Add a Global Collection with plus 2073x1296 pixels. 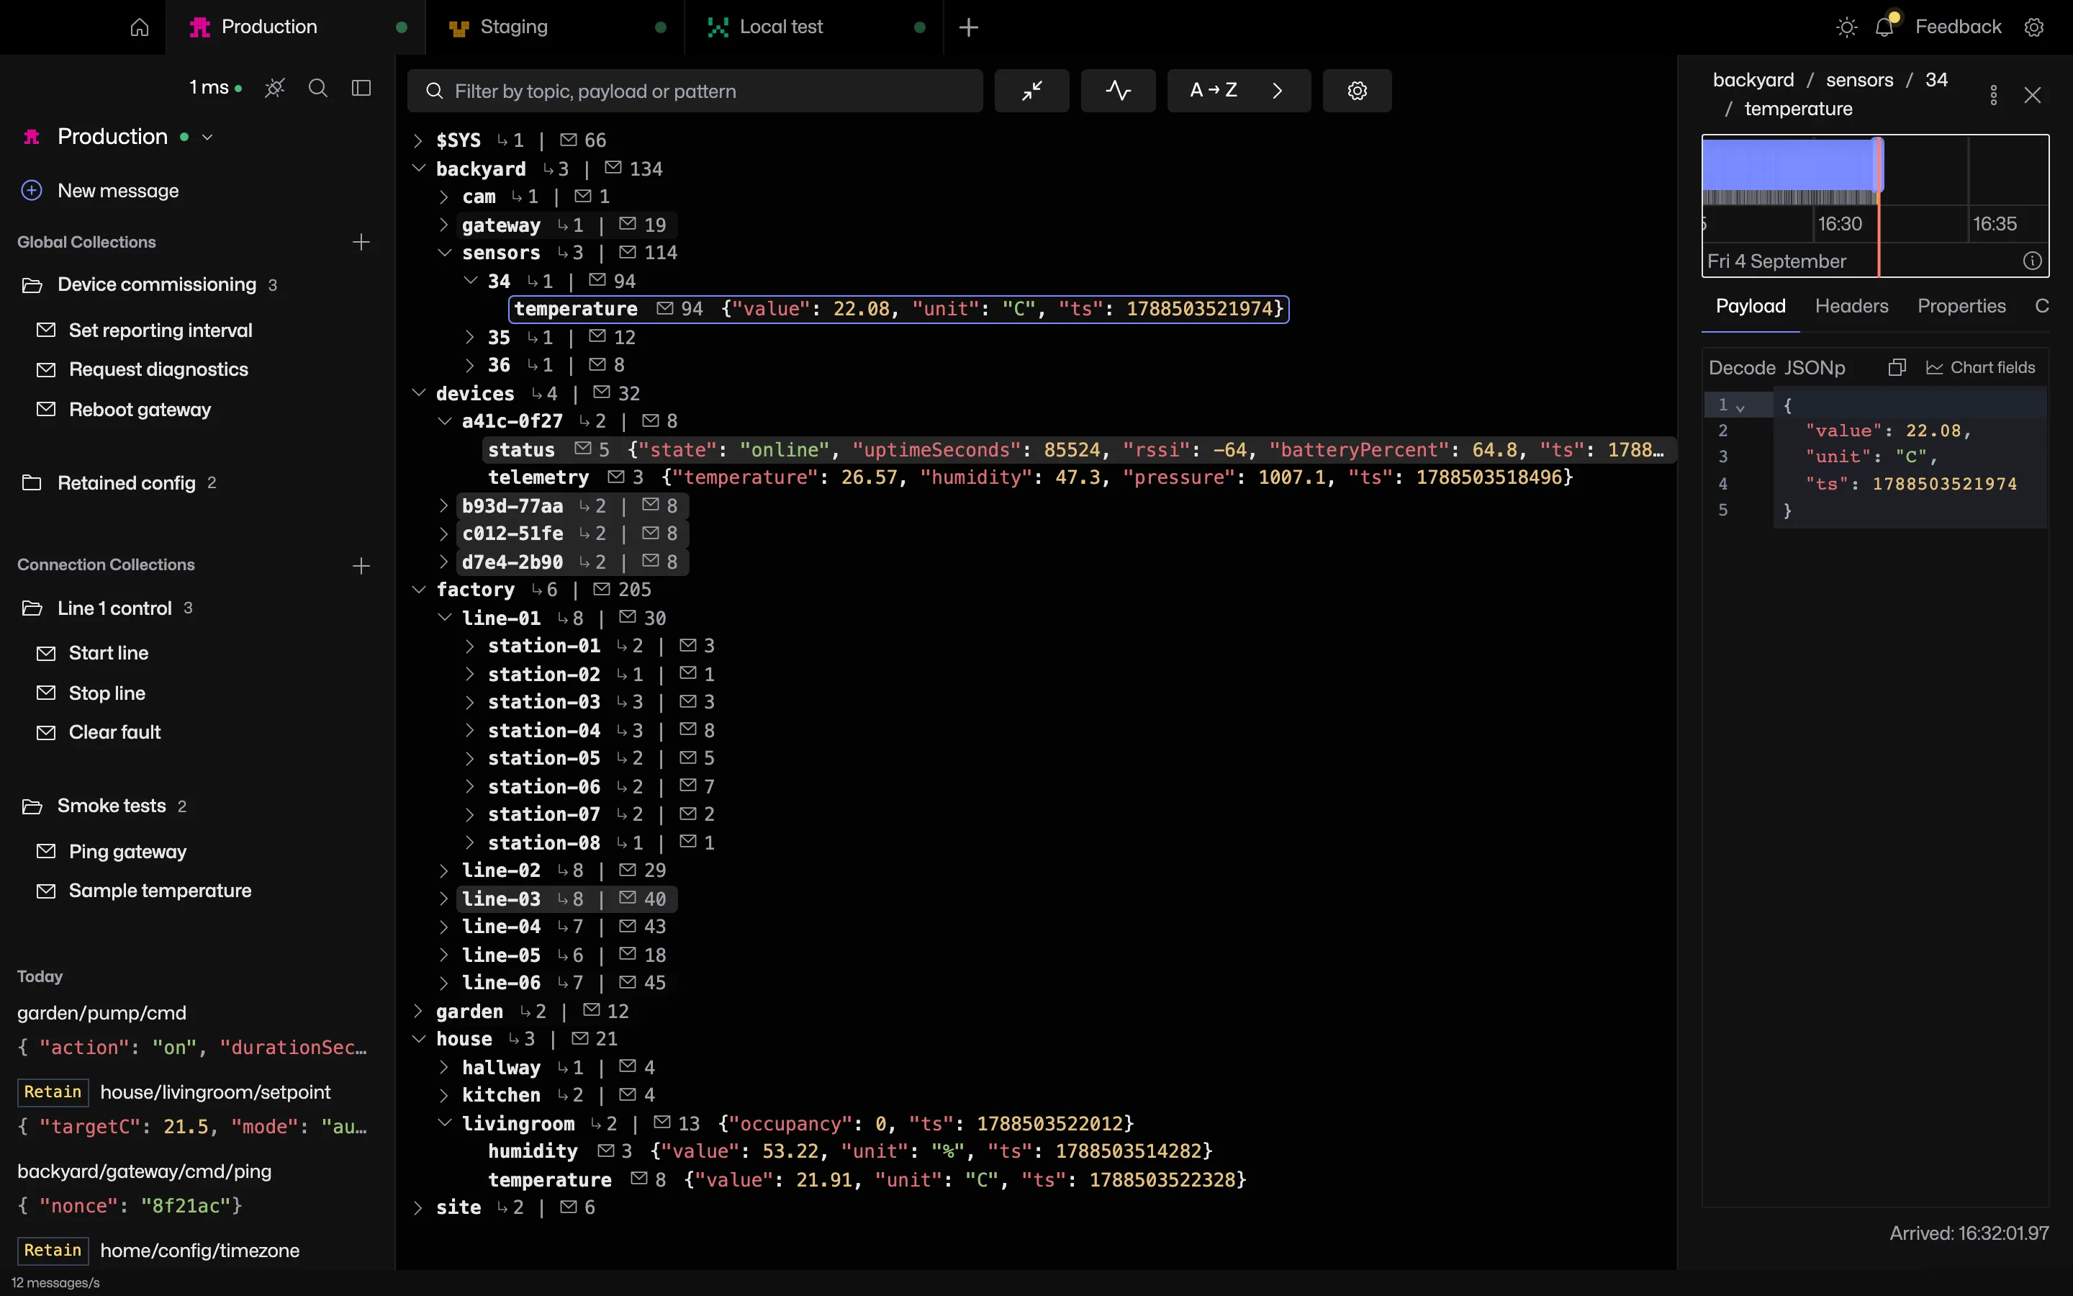pos(361,243)
